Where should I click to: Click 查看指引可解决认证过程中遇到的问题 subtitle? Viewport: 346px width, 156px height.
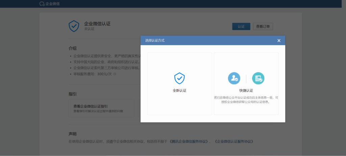(98, 111)
